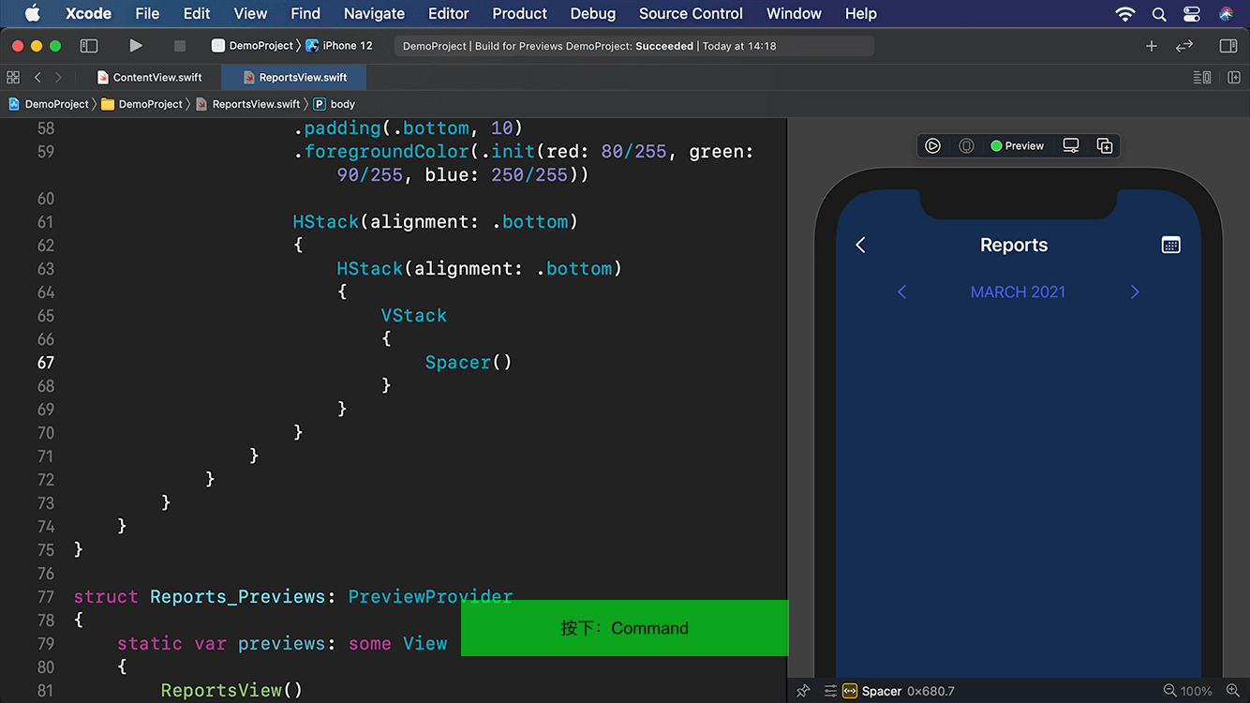The image size is (1250, 703).
Task: Go back in editor history
Action: pyautogui.click(x=37, y=77)
